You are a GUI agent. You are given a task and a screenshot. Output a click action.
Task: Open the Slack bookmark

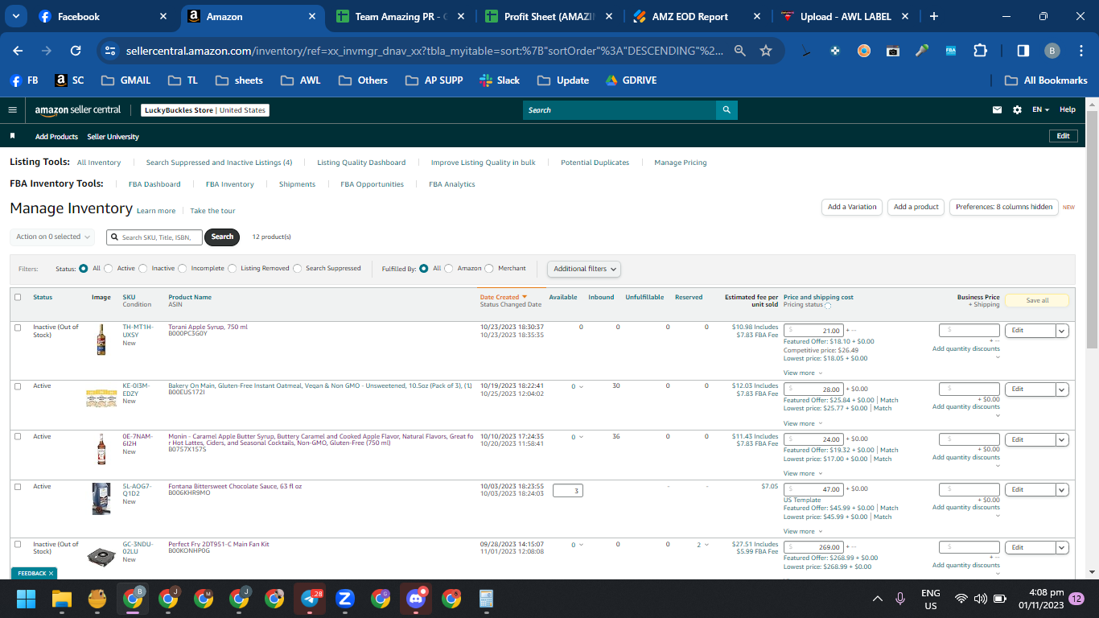tap(499, 80)
